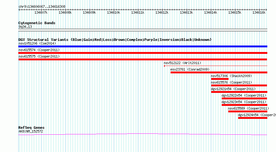Click the red nsv615589 loss bar
276x152 pixels.
click(248, 111)
